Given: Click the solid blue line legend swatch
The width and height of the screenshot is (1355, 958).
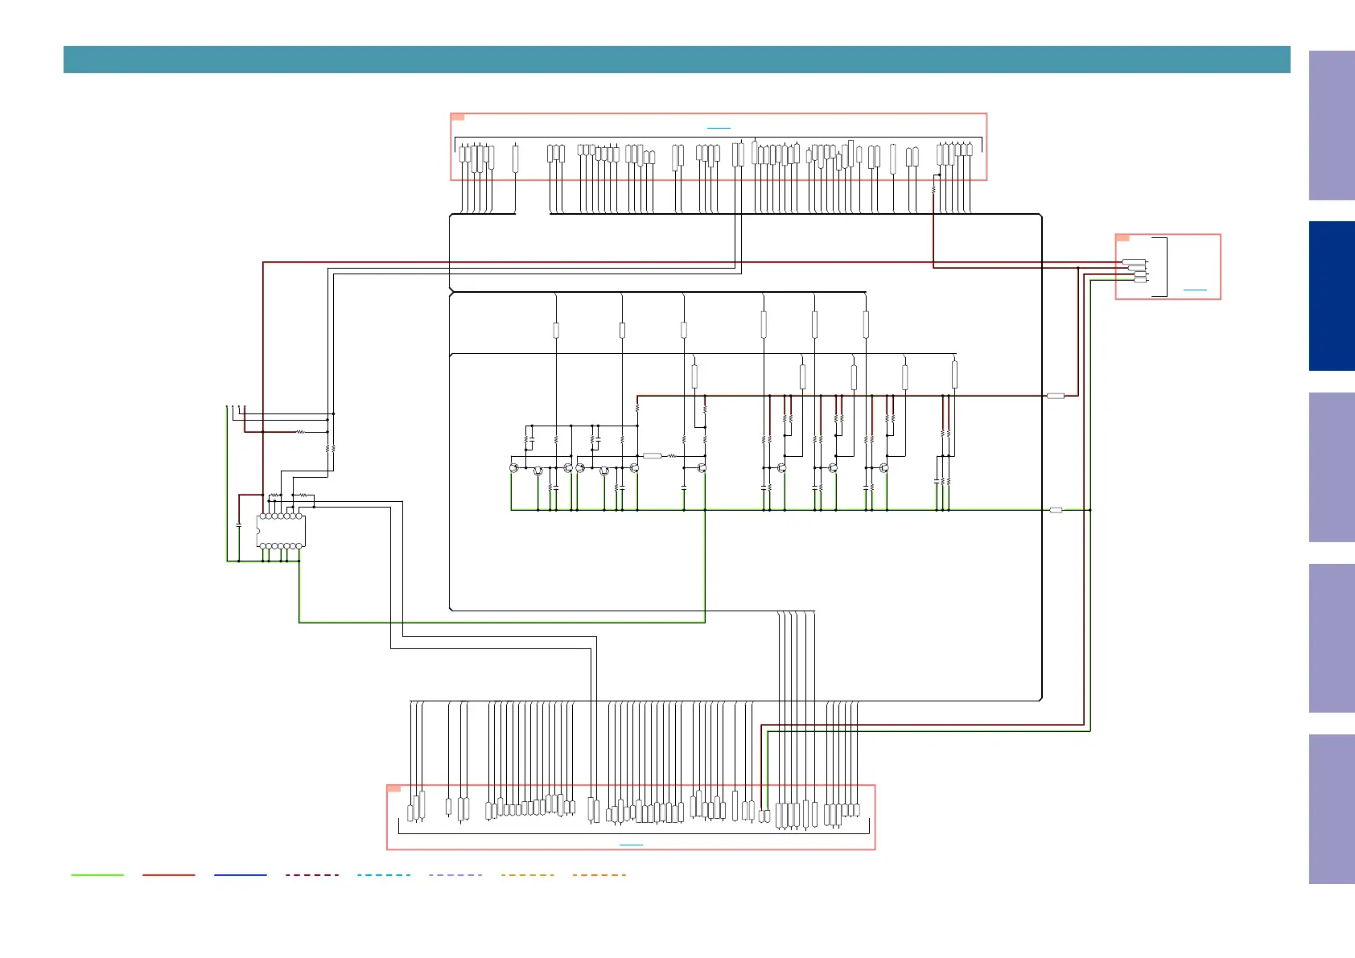Looking at the screenshot, I should click(x=241, y=875).
